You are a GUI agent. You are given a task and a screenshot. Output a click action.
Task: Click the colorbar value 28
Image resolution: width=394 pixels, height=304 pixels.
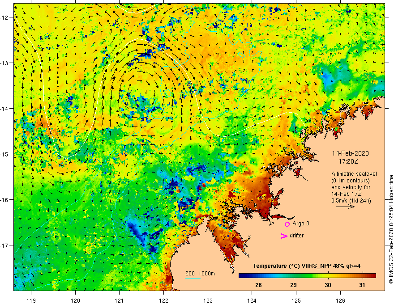[x=258, y=285]
